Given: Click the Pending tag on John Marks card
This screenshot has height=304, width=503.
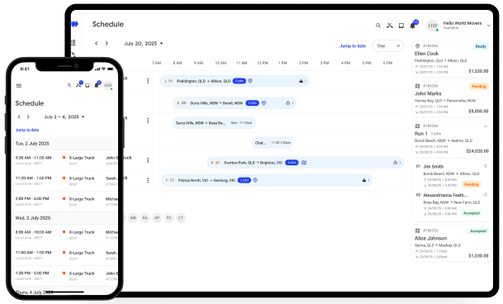Looking at the screenshot, I should [479, 87].
